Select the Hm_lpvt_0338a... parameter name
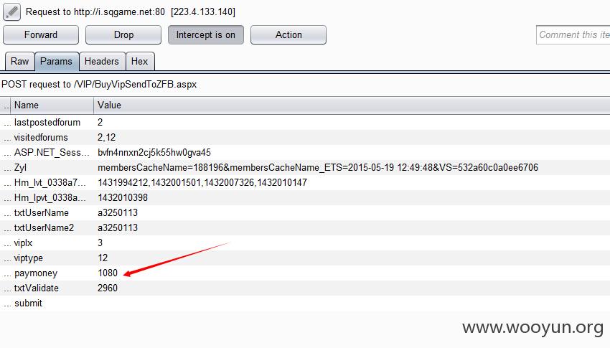Image resolution: width=610 pixels, height=348 pixels. [50, 198]
